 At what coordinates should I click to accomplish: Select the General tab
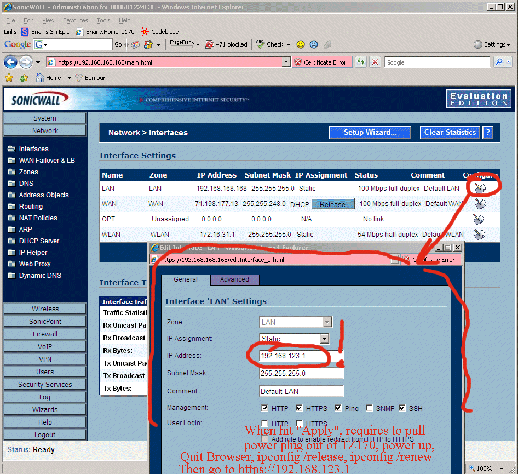click(185, 279)
